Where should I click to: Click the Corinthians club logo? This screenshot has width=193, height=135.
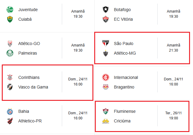[x=10, y=77]
